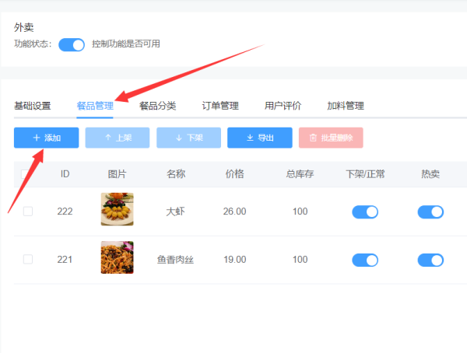This screenshot has height=353, width=467.
Task: Toggle 下架/正常 switch for 鱼香肉丝
Action: coord(365,260)
